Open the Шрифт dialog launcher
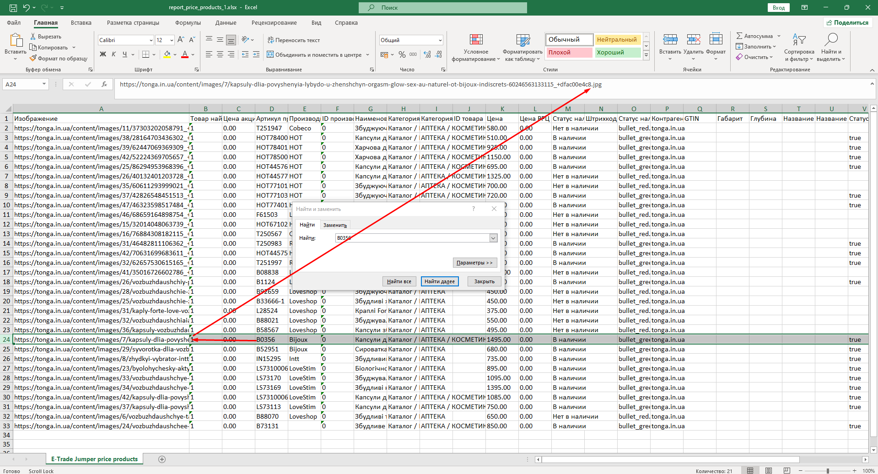This screenshot has width=878, height=474. pyautogui.click(x=197, y=70)
